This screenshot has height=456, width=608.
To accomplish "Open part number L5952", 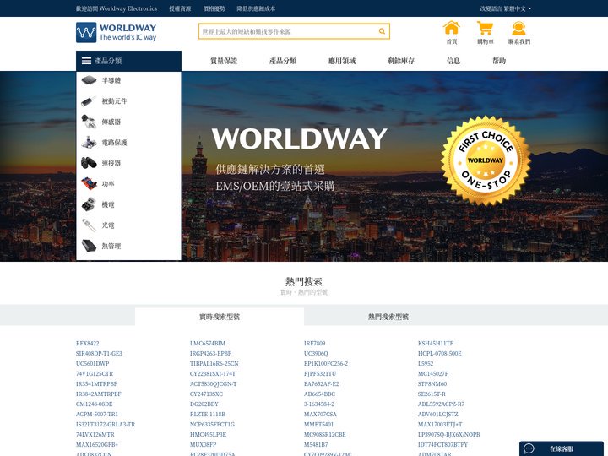I will click(x=426, y=363).
